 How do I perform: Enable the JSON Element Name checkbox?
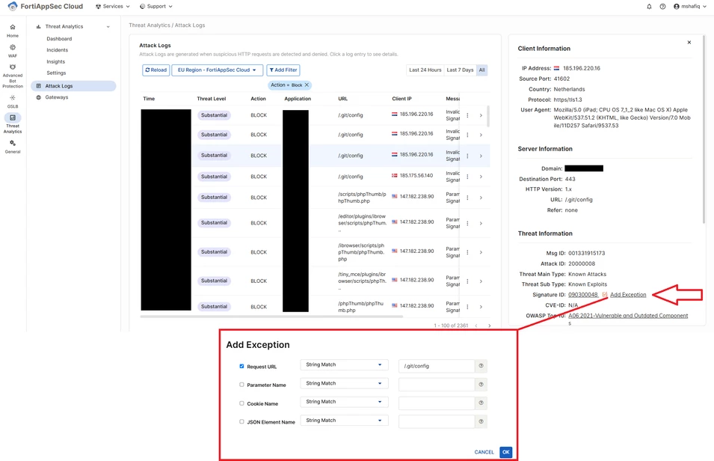coord(241,421)
